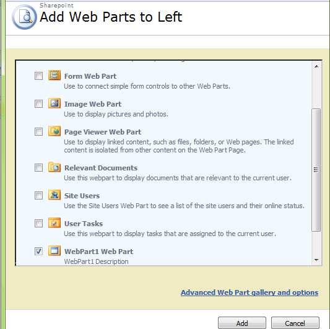Tick the Page Viewer Web Part checkbox
The height and width of the screenshot is (329, 330).
pos(39,131)
